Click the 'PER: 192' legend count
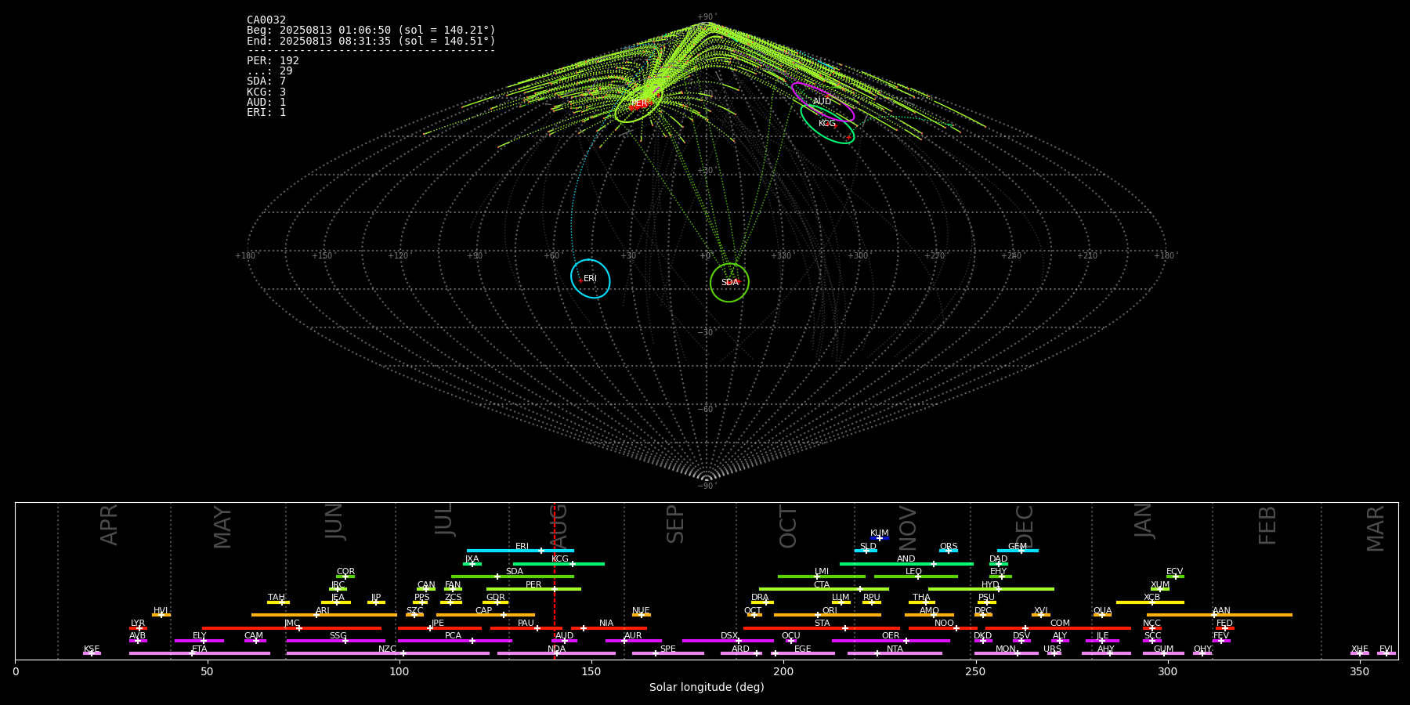Viewport: 1410px width, 705px height. 273,60
